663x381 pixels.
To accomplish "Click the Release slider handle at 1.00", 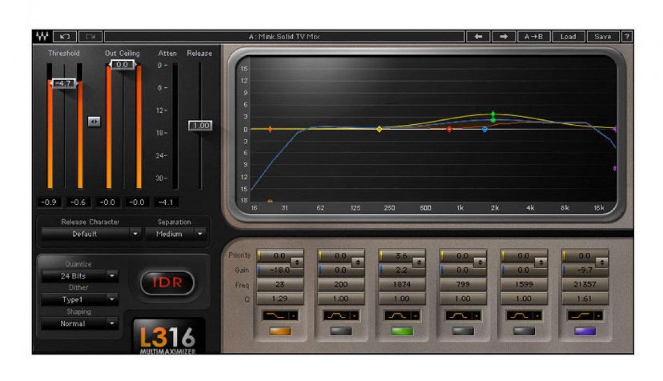I will click(200, 125).
